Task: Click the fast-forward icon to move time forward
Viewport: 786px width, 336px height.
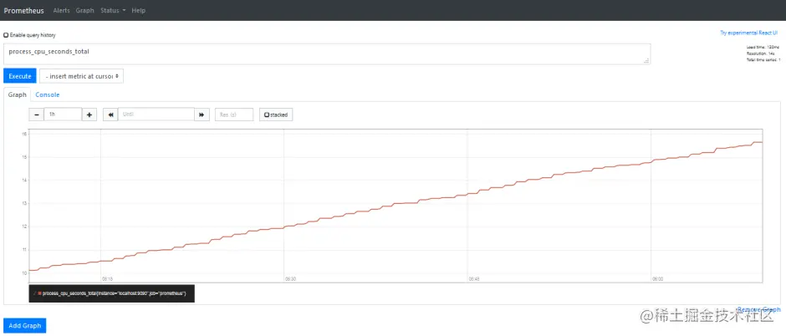Action: pos(202,115)
